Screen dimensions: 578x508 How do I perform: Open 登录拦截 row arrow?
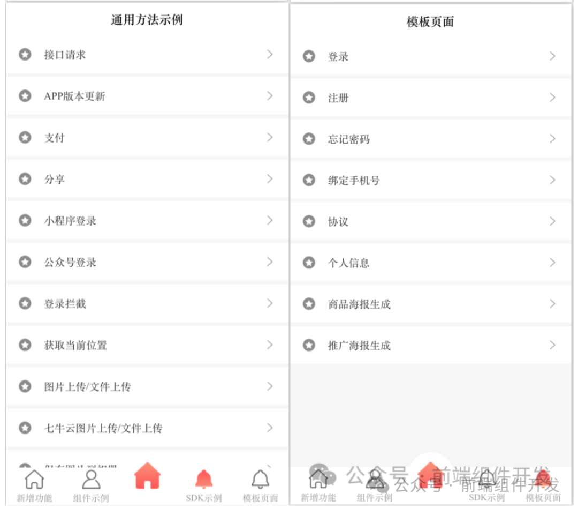[x=270, y=303]
